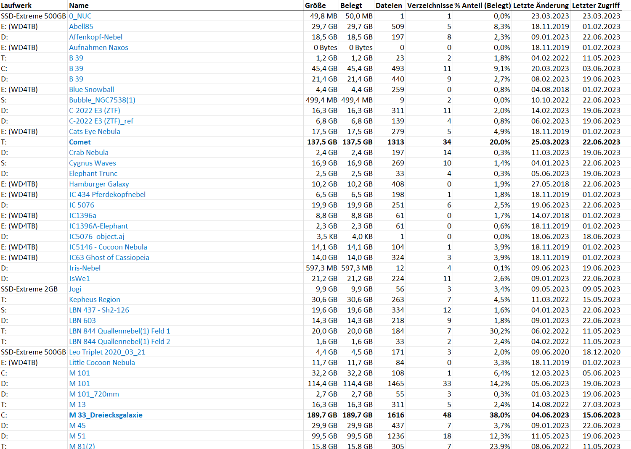Click the Größe column header
631x449 pixels.
(315, 5)
